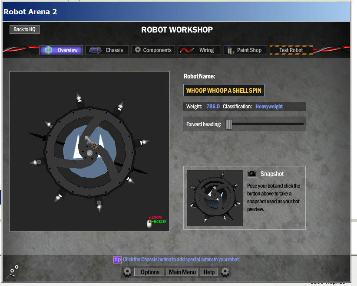Click the spray can Paint Shop icon

point(231,50)
